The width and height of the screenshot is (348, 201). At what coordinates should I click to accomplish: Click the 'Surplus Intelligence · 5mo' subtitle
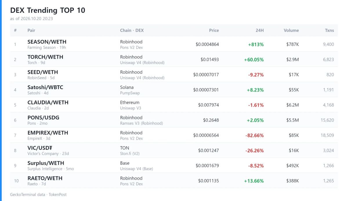pos(51,169)
